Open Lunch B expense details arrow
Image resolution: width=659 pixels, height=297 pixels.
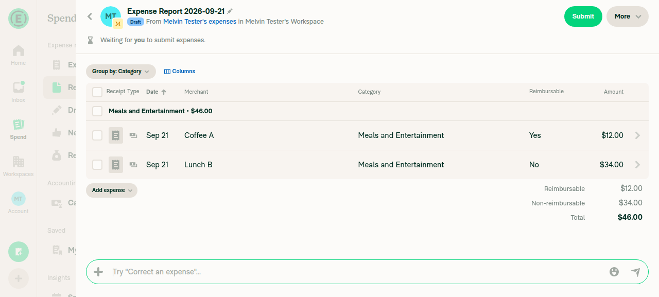637,165
